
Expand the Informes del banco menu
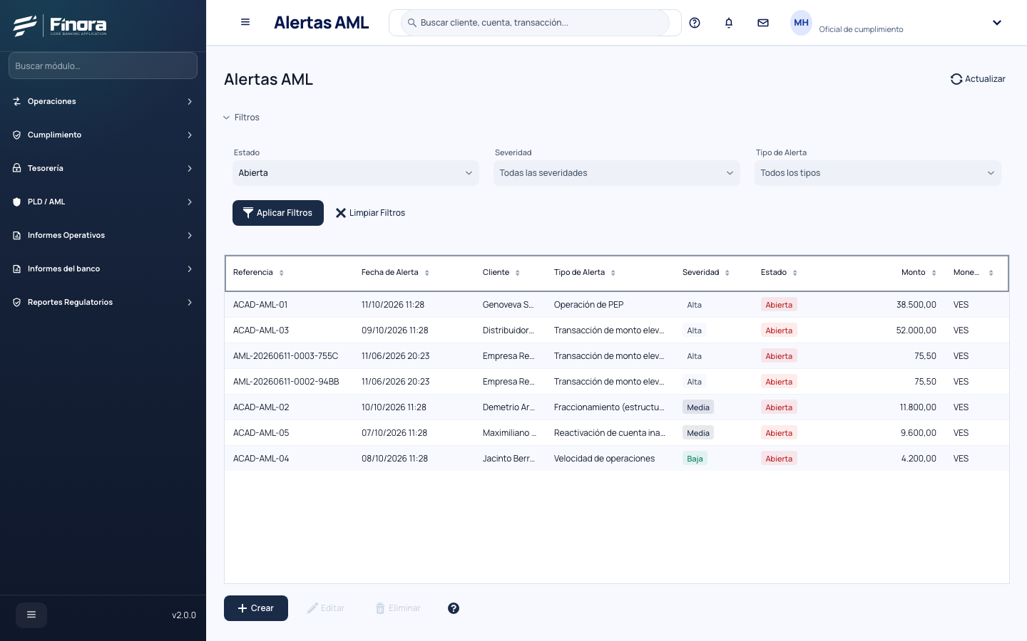(103, 269)
